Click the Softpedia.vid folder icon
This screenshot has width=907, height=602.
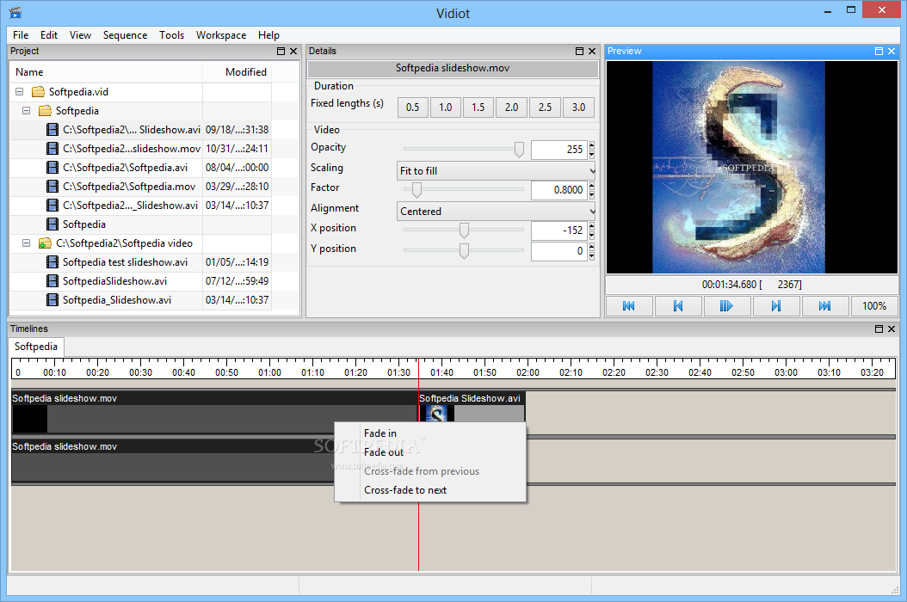(x=38, y=91)
